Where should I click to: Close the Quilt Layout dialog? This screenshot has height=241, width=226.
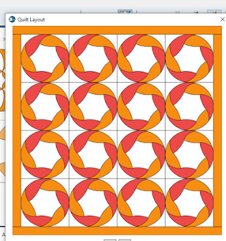point(222,19)
